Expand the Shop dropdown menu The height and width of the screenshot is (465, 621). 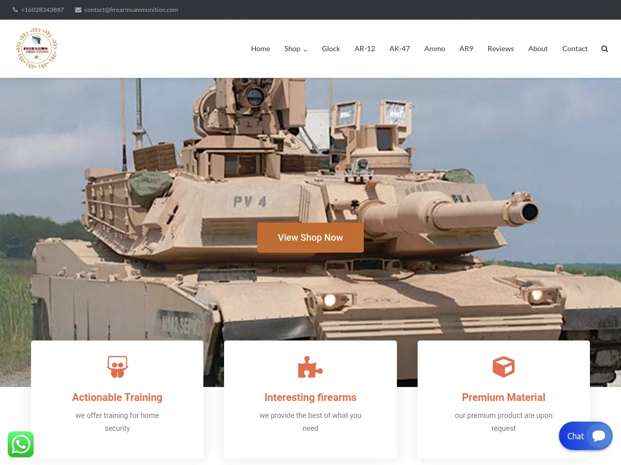pos(295,49)
